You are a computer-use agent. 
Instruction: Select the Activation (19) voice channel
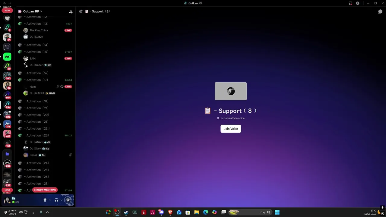(45, 108)
